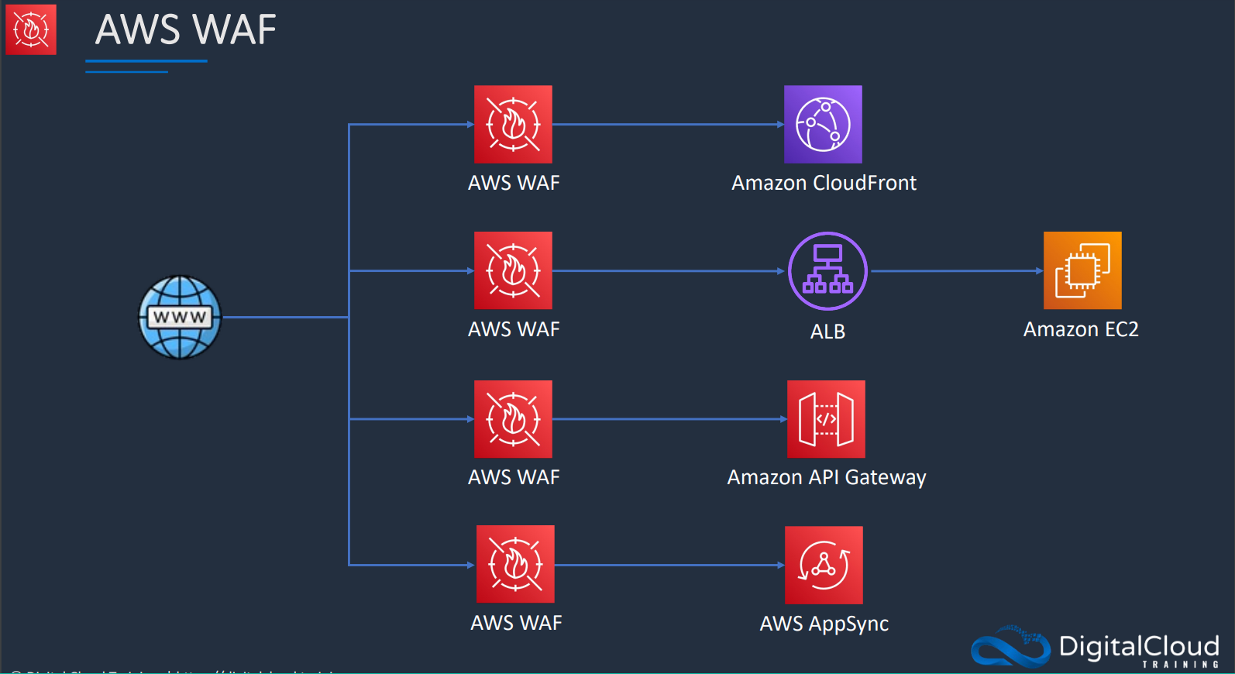Click the AWS WAF icon pointing to ALB

(x=513, y=270)
